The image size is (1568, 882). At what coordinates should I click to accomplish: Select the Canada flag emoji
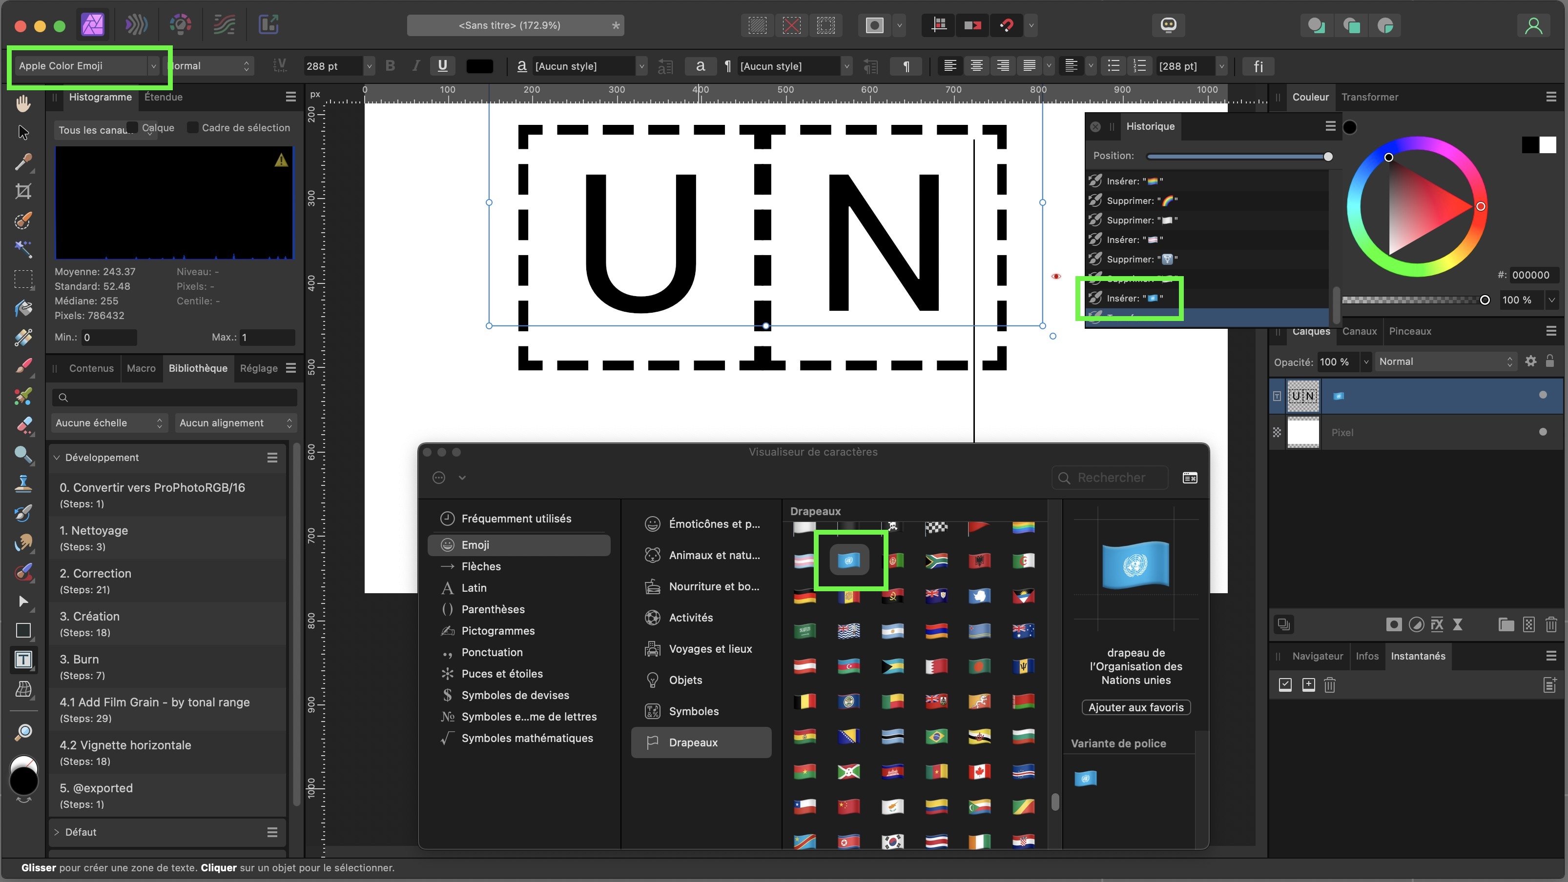point(979,771)
